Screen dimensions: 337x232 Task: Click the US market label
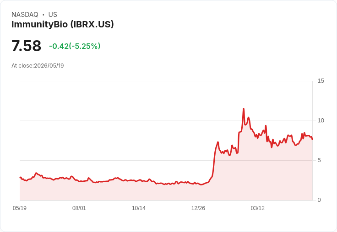tap(53, 15)
